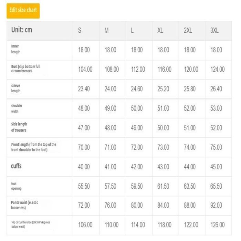Screen dimensions: 241x241
Task: Select the Pants waist row label
Action: coord(24,205)
